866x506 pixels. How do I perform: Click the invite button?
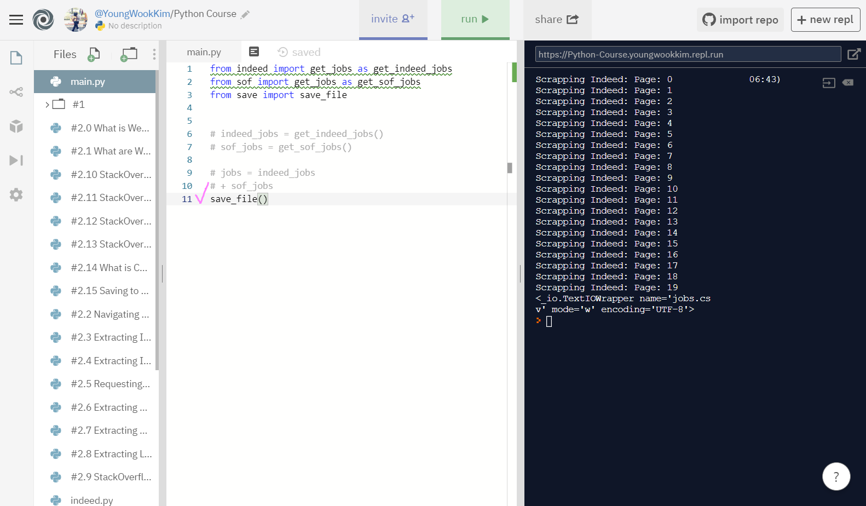click(393, 19)
